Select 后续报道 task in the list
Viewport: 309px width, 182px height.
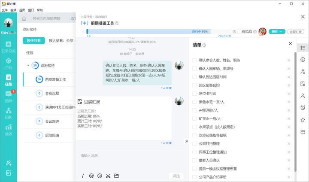(52, 135)
